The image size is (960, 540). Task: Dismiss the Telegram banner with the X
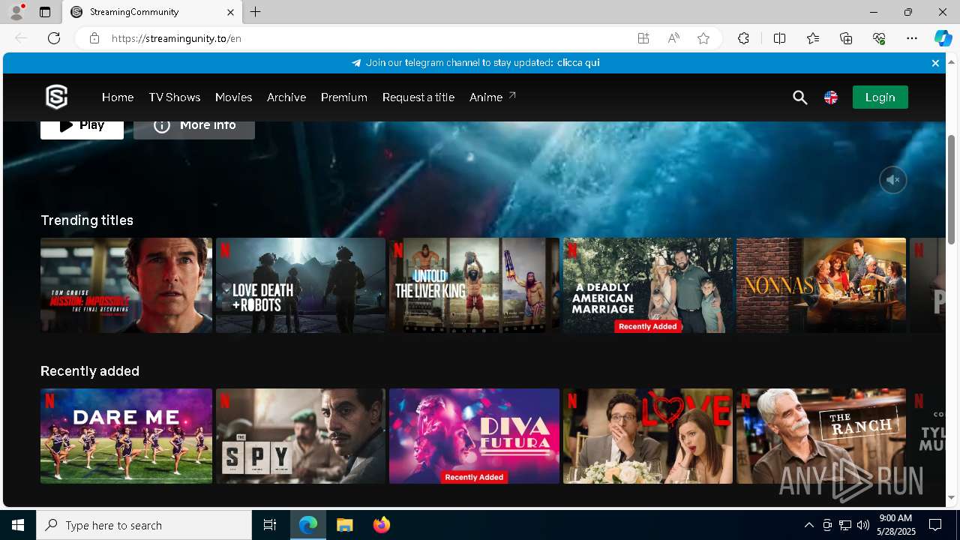tap(935, 63)
